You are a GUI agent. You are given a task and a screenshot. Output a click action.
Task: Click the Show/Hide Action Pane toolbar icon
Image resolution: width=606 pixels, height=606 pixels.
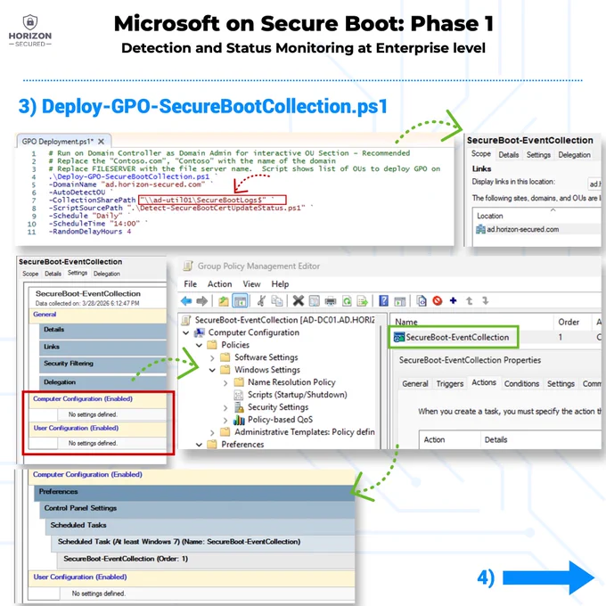(399, 301)
